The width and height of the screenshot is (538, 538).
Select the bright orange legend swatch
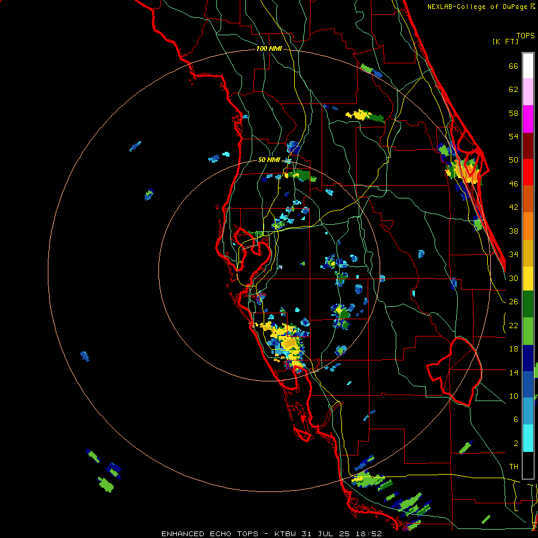pos(528,226)
